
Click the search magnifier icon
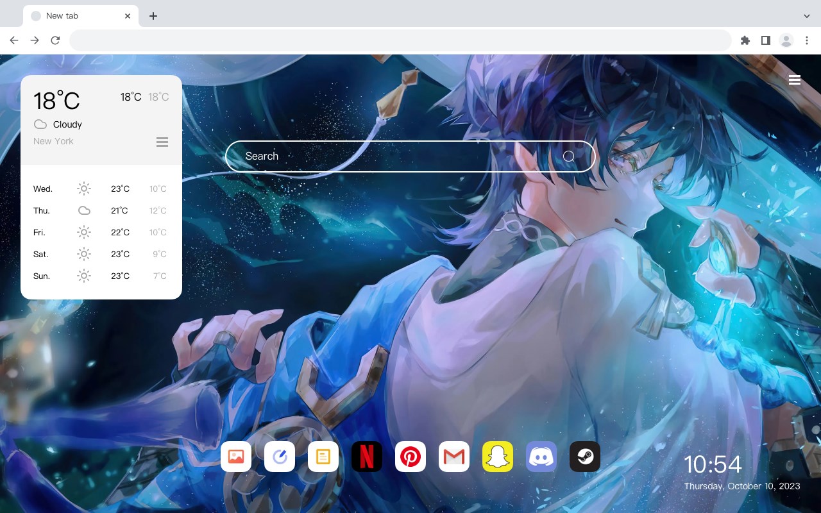coord(569,156)
